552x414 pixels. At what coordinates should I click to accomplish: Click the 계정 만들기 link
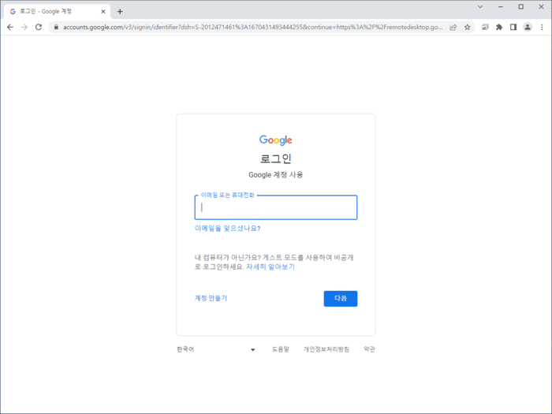[211, 298]
